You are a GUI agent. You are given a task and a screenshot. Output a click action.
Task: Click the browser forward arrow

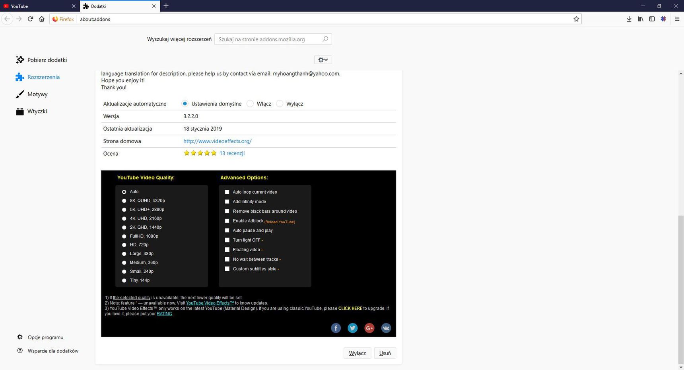19,19
